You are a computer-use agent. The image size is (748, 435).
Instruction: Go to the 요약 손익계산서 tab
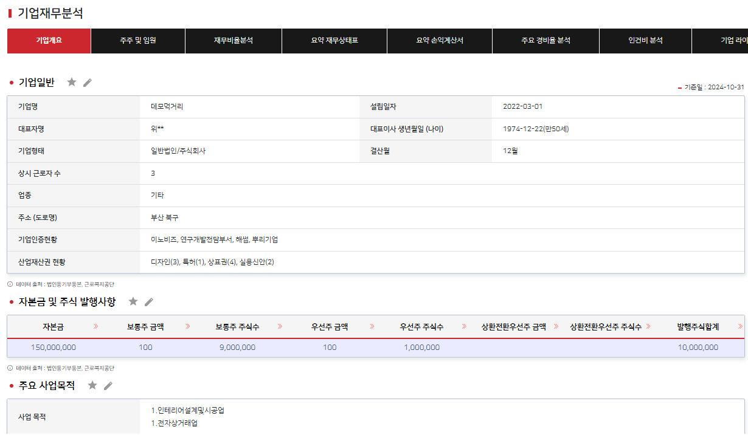click(x=440, y=41)
